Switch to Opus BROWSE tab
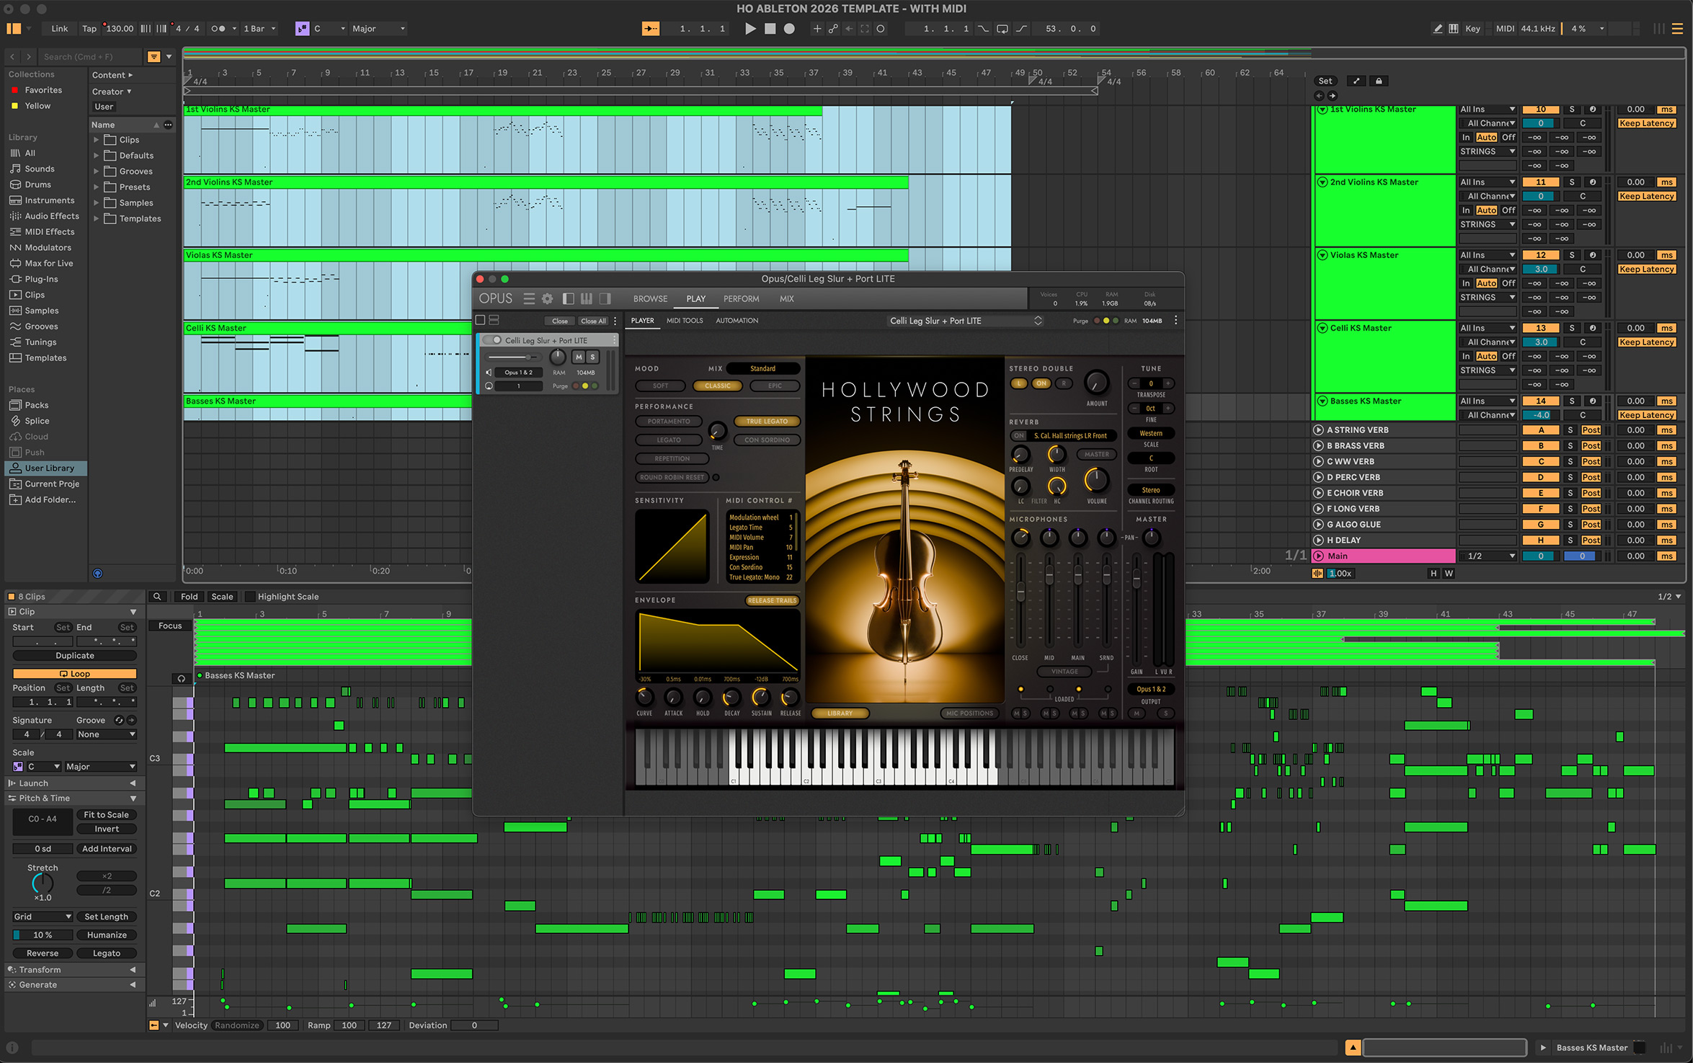Screen dimensions: 1695x1063 pyautogui.click(x=650, y=298)
